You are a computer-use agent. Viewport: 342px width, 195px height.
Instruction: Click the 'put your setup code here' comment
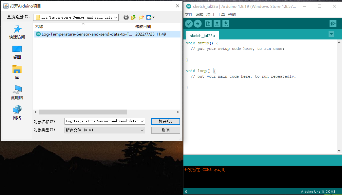(x=237, y=49)
